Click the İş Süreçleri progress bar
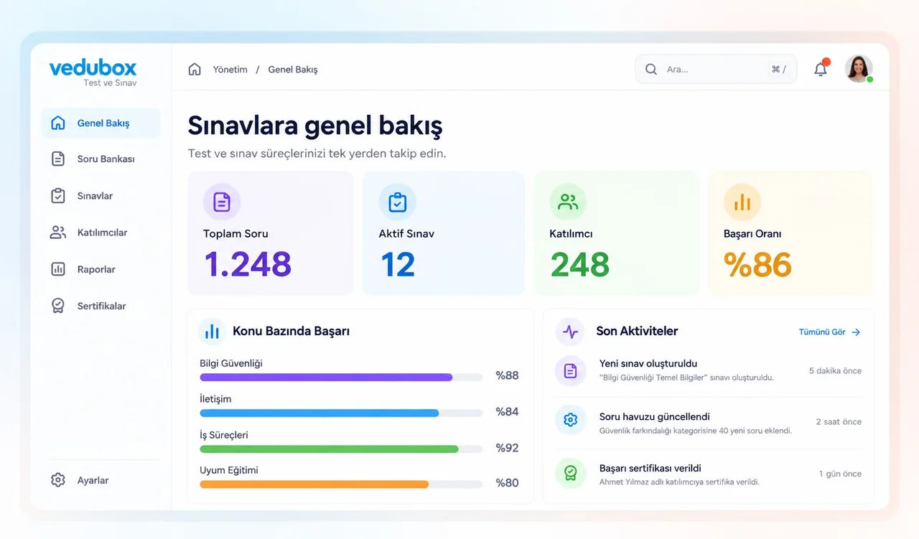The width and height of the screenshot is (919, 539). pyautogui.click(x=341, y=449)
